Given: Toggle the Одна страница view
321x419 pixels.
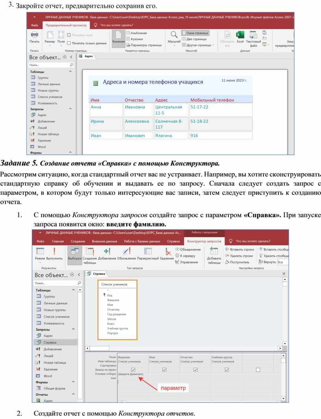Looking at the screenshot, I should click(x=196, y=33).
